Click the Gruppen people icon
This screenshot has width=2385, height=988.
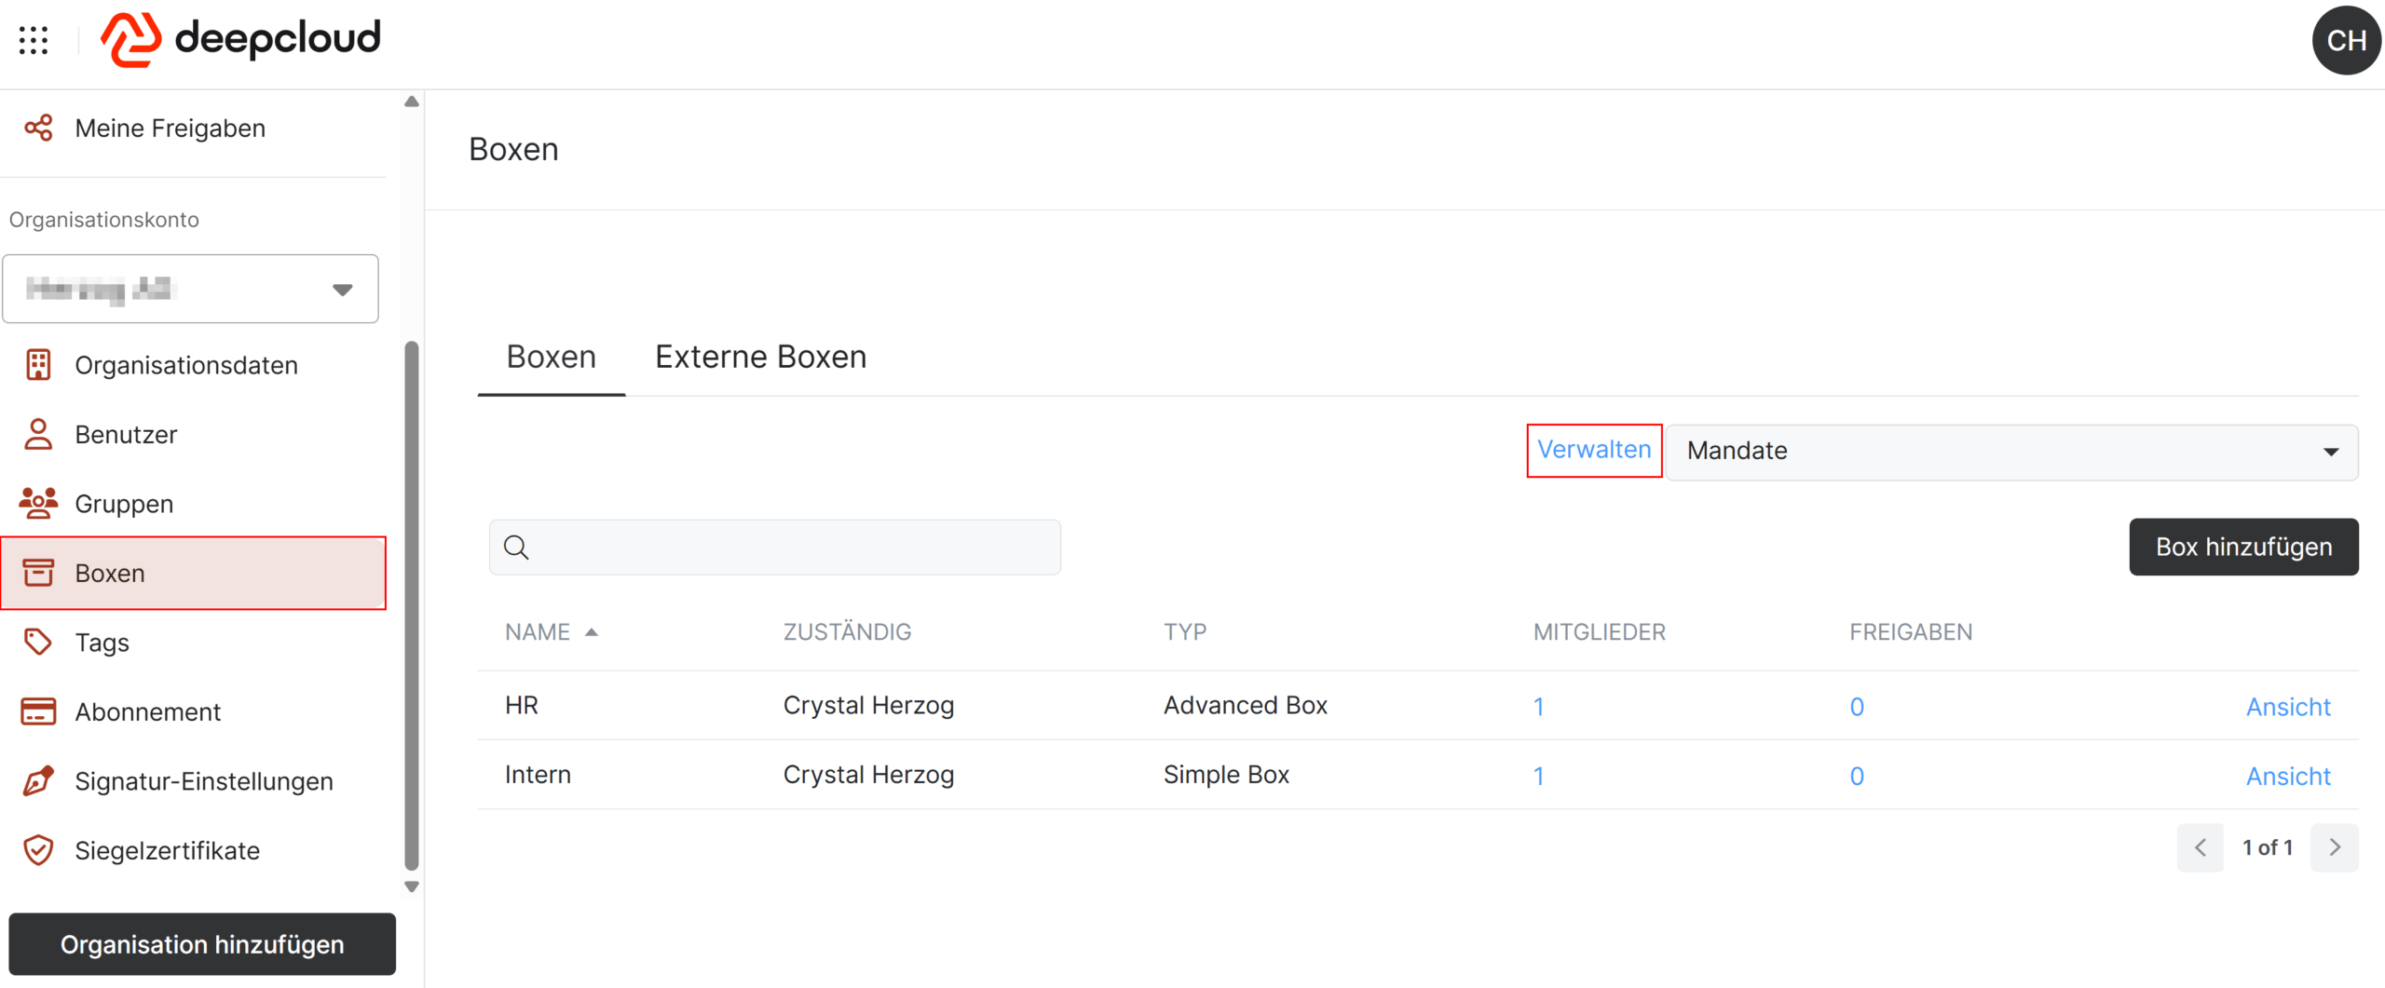point(38,503)
